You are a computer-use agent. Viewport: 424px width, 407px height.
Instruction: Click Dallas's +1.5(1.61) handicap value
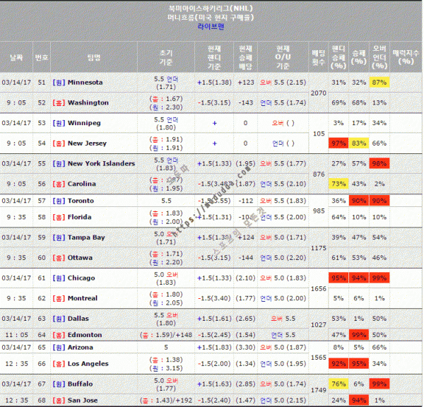tap(214, 318)
